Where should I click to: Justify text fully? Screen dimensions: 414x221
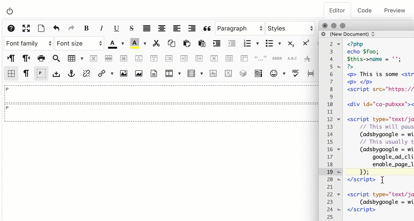click(x=147, y=28)
